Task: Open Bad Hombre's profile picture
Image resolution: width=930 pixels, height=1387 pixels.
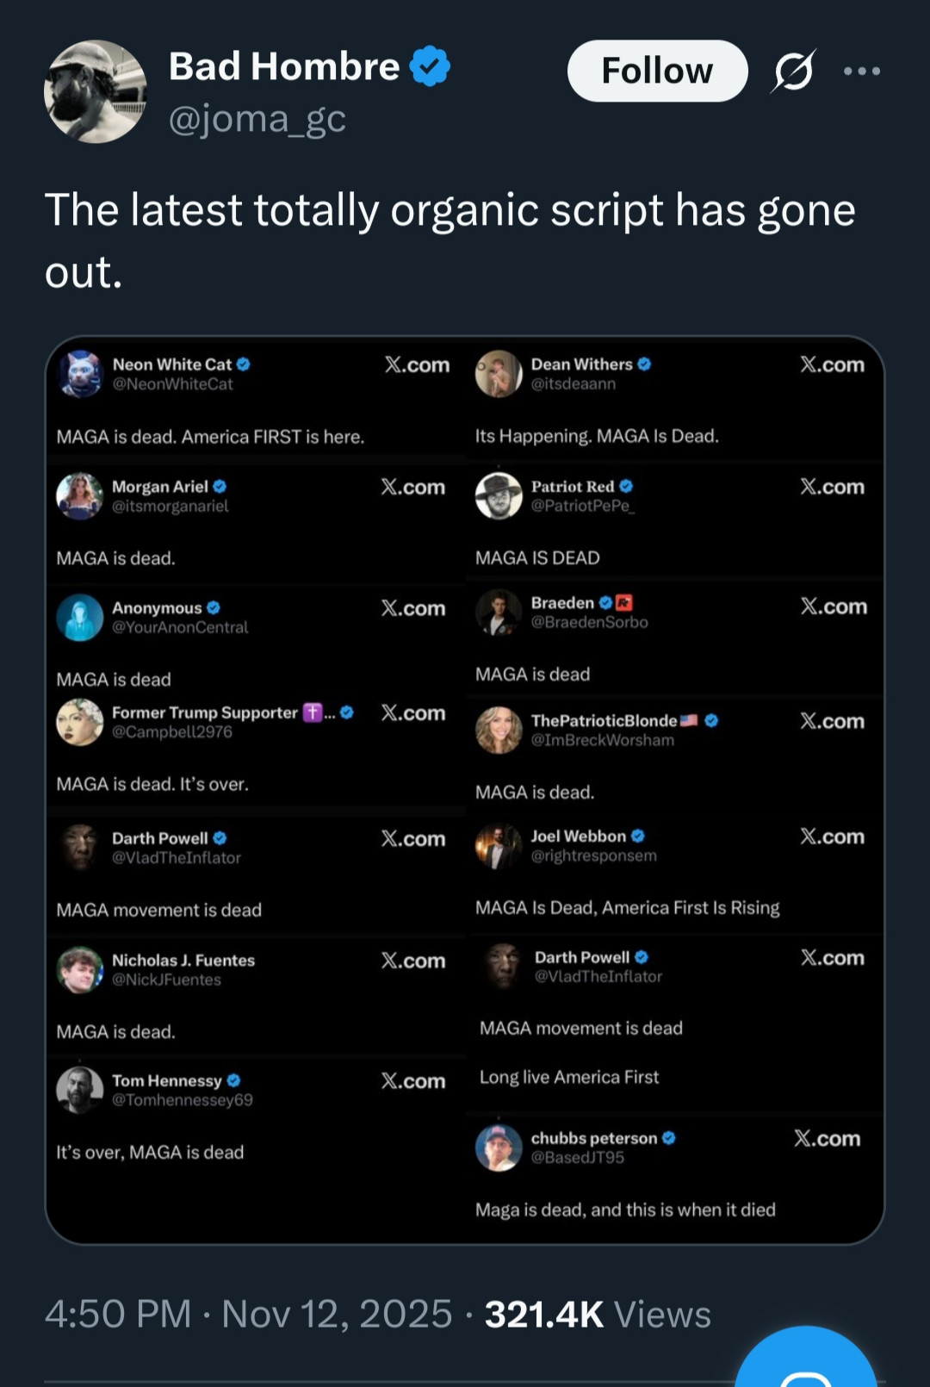Action: [95, 91]
